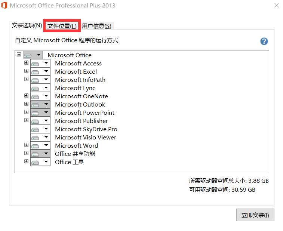
Task: Select the Microsoft Office root label
Action: (70, 55)
